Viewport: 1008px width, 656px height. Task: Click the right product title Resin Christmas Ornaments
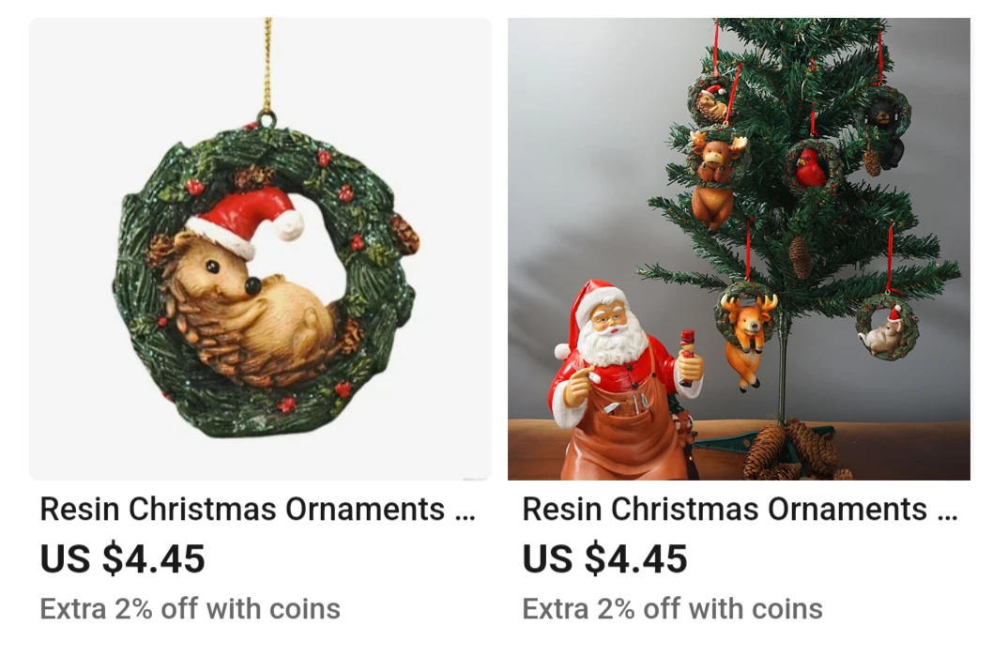725,510
